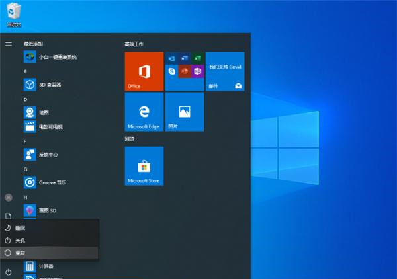Screen dimensions: 397x279
Task: Open the 照片 (Photos) tile
Action: [x=185, y=112]
